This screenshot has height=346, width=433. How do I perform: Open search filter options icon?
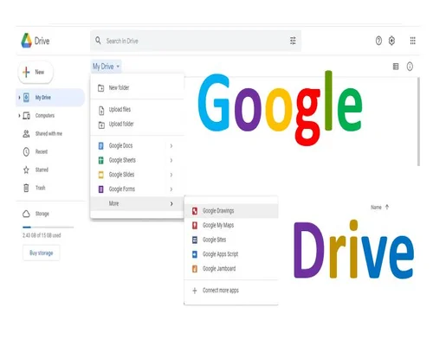coord(293,41)
